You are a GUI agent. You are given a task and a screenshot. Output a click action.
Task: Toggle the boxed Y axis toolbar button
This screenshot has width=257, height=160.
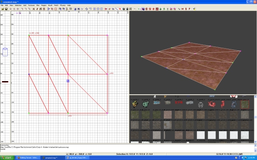click(98, 9)
